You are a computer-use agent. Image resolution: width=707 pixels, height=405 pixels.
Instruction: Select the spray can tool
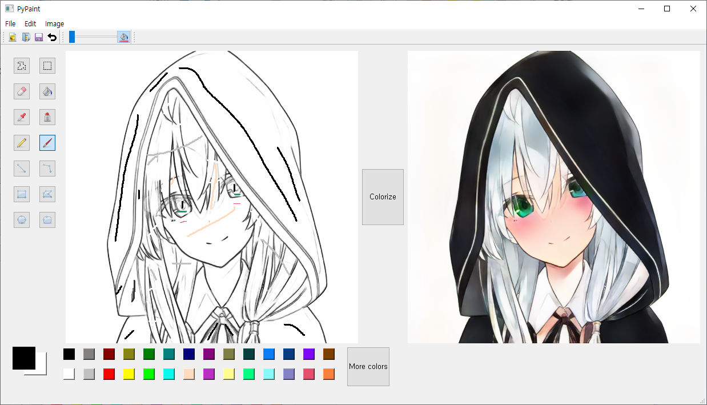tap(47, 117)
